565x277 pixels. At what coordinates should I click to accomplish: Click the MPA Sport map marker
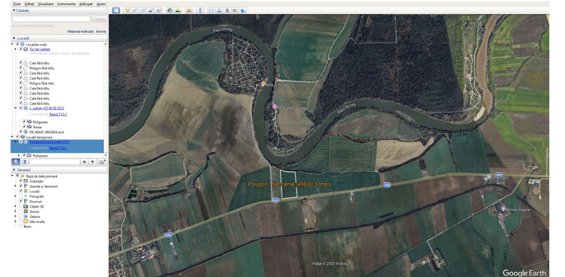(489, 177)
